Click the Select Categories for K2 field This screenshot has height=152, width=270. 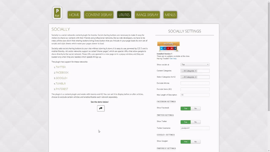[x=195, y=77]
